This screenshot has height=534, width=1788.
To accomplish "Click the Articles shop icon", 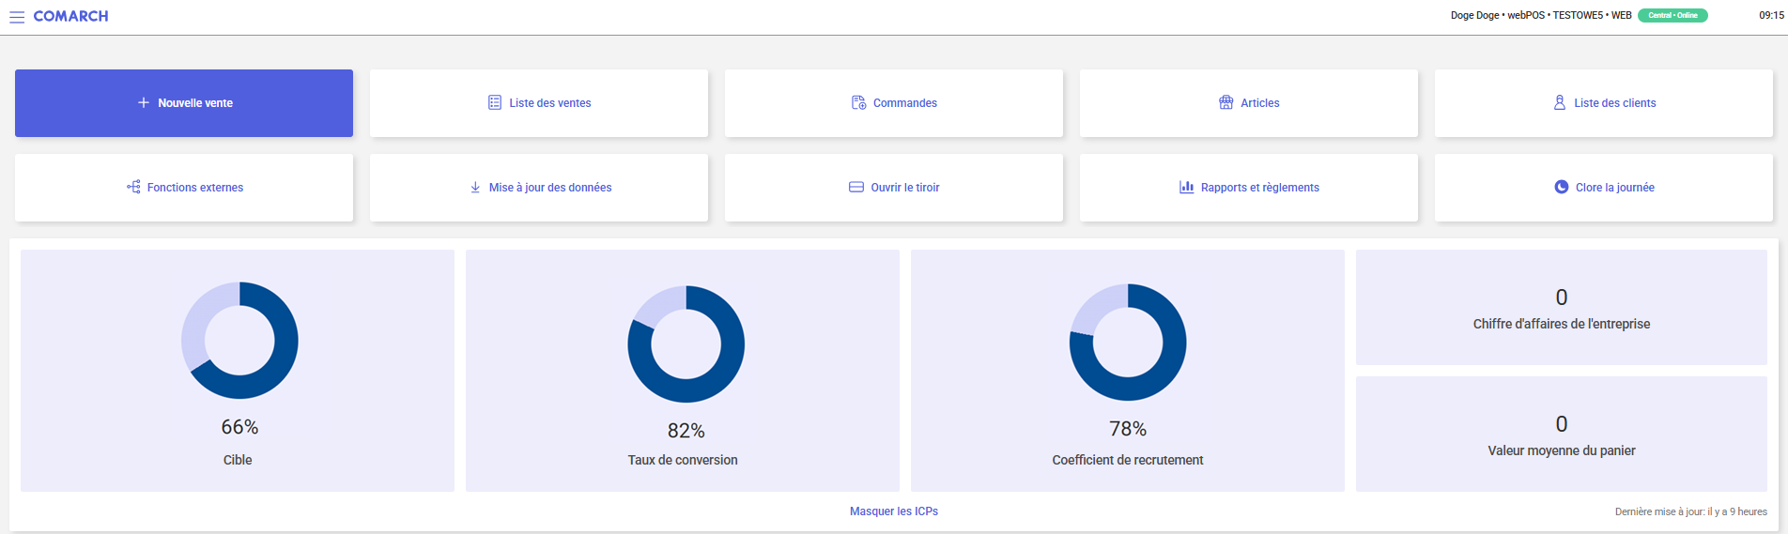I will pyautogui.click(x=1226, y=102).
